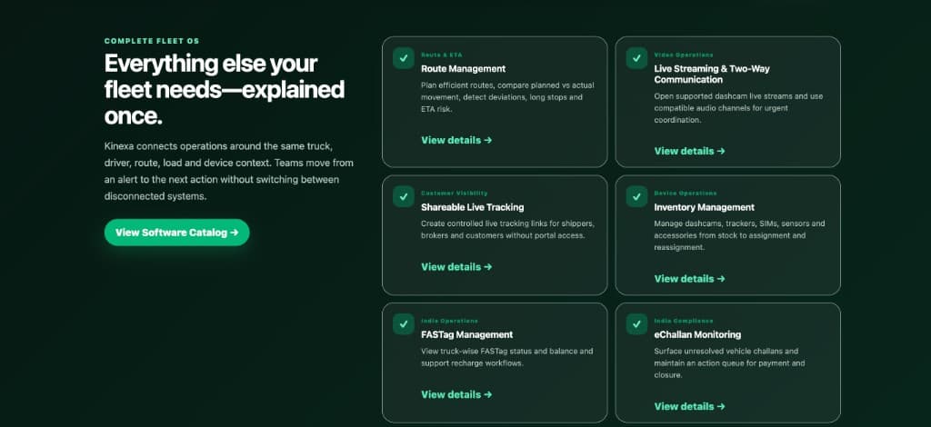Viewport: 931px width, 427px height.
Task: Click the checkmark icon on Live Streaming card
Action: 636,58
